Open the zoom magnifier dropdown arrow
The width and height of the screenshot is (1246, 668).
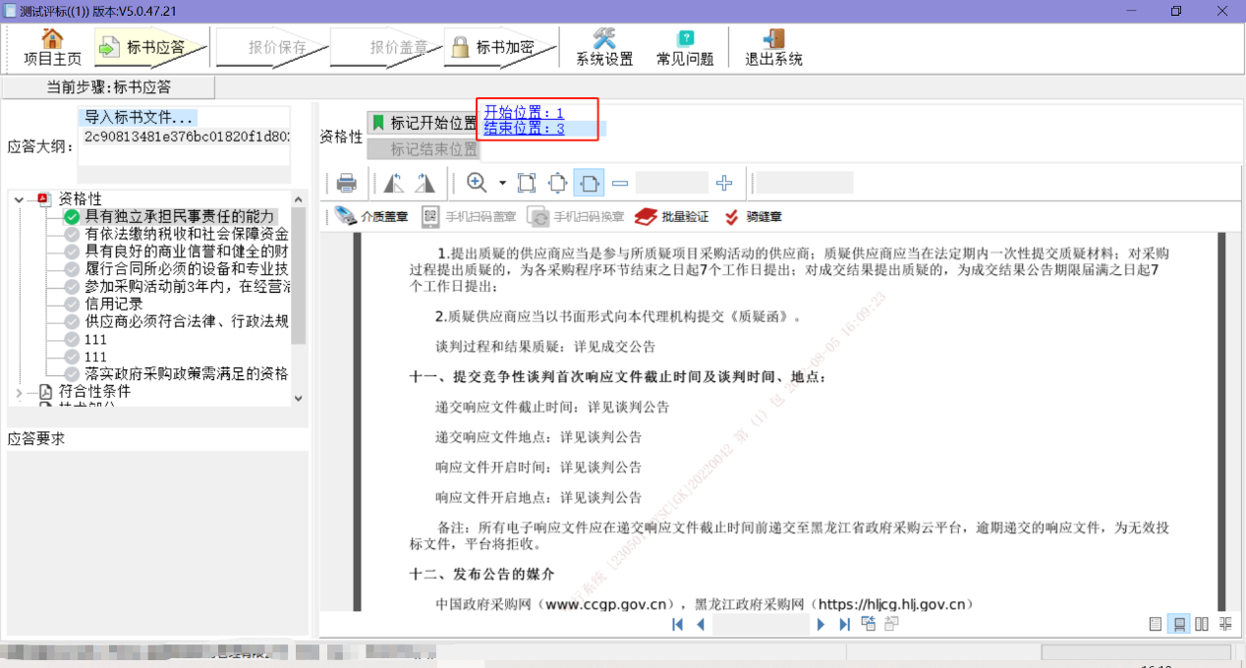[502, 183]
